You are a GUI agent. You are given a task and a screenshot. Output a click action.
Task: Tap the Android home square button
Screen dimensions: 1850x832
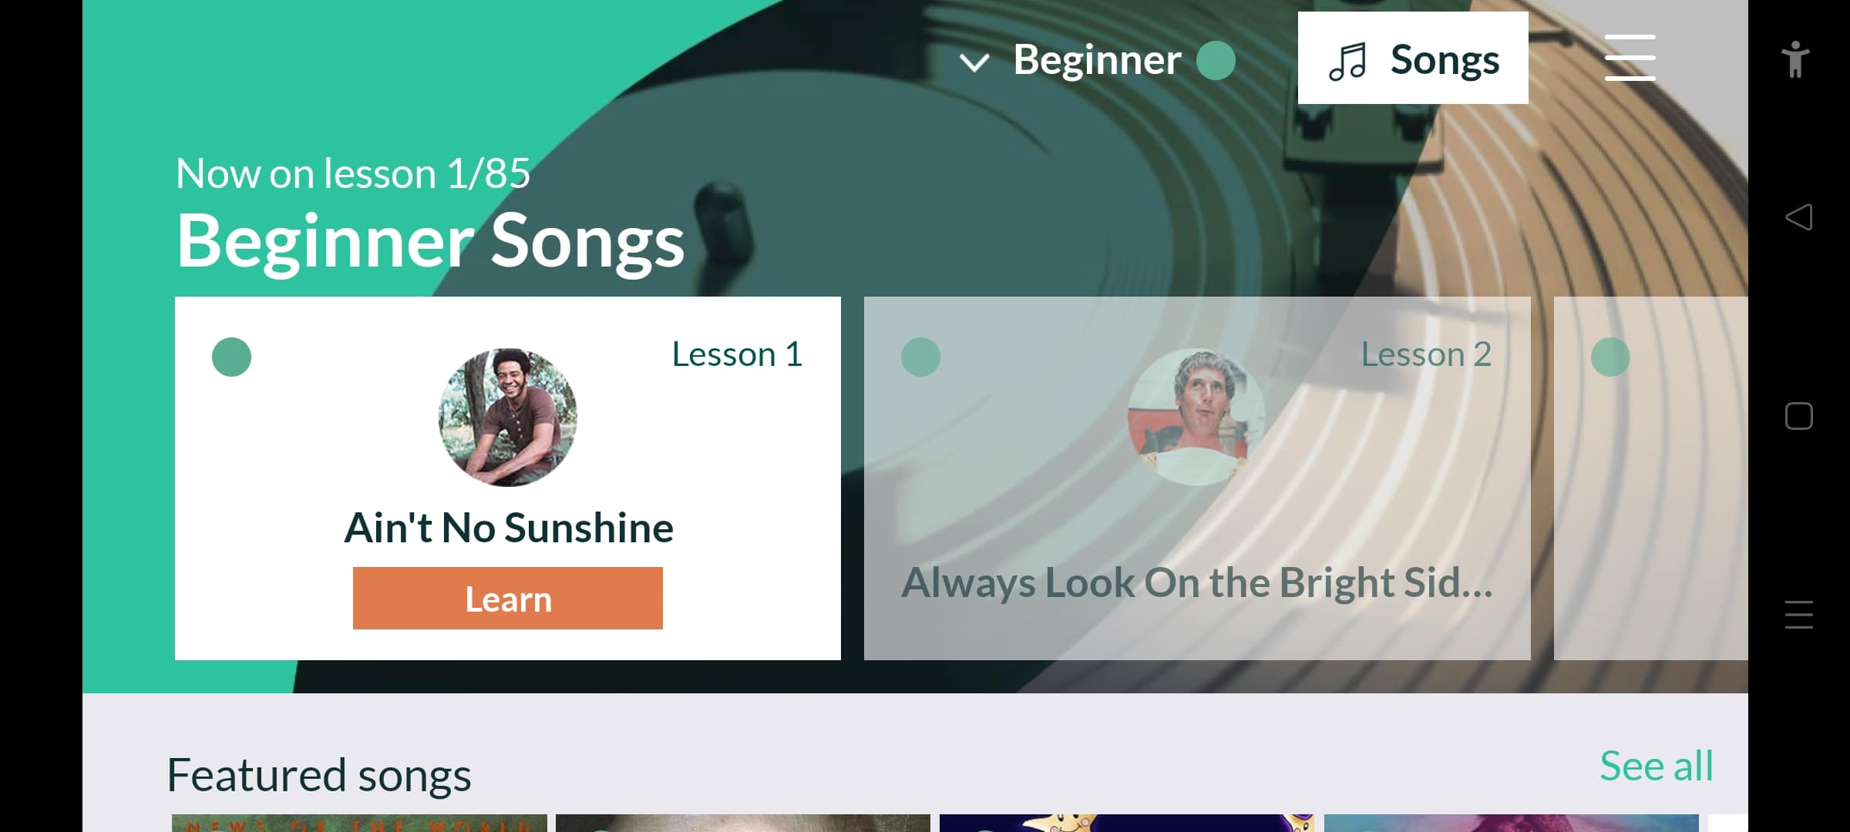[1798, 416]
